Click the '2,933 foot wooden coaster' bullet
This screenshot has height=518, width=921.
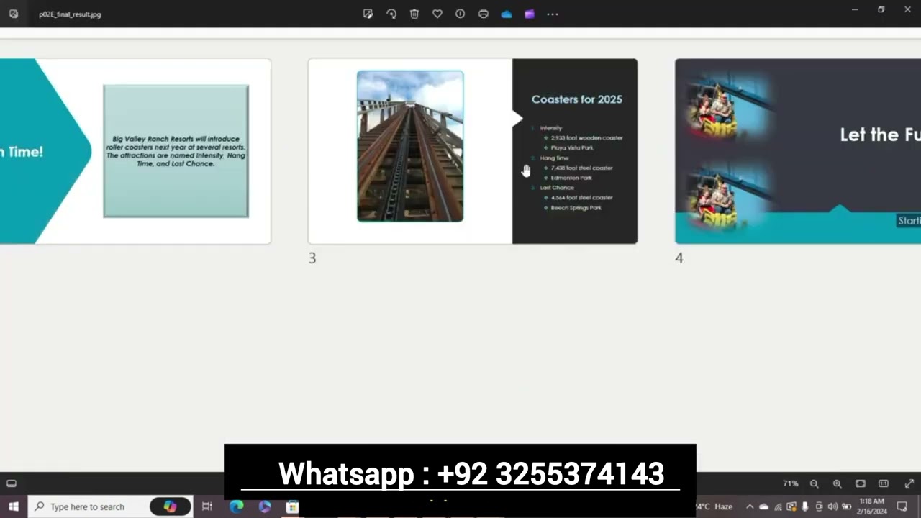tap(586, 137)
